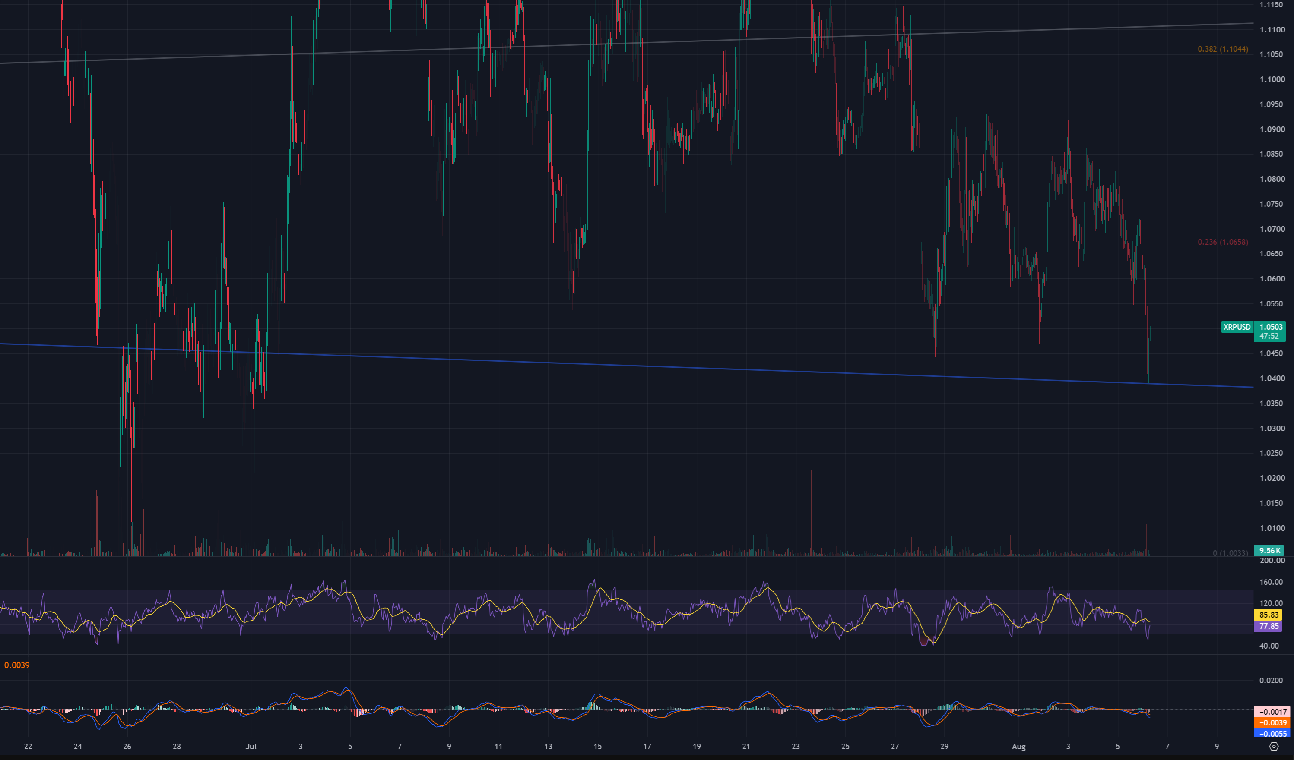Click the 1.0550 price scale label

[x=1271, y=304]
